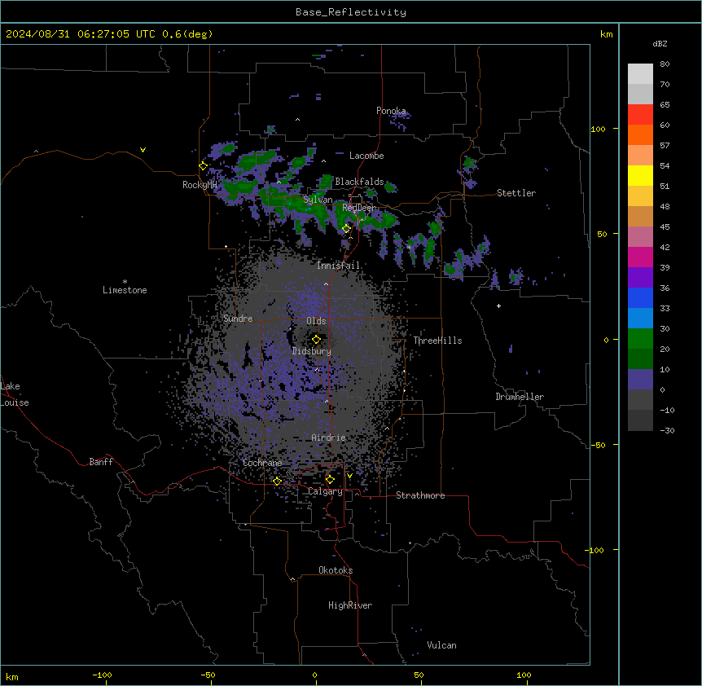This screenshot has height=686, width=702.
Task: Click the asterisk marker above Limestone
Action: 125,282
